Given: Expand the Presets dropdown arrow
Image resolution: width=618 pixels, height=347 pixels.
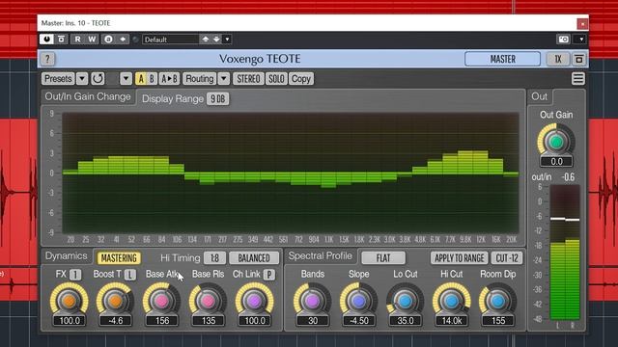Looking at the screenshot, I should click(x=82, y=79).
